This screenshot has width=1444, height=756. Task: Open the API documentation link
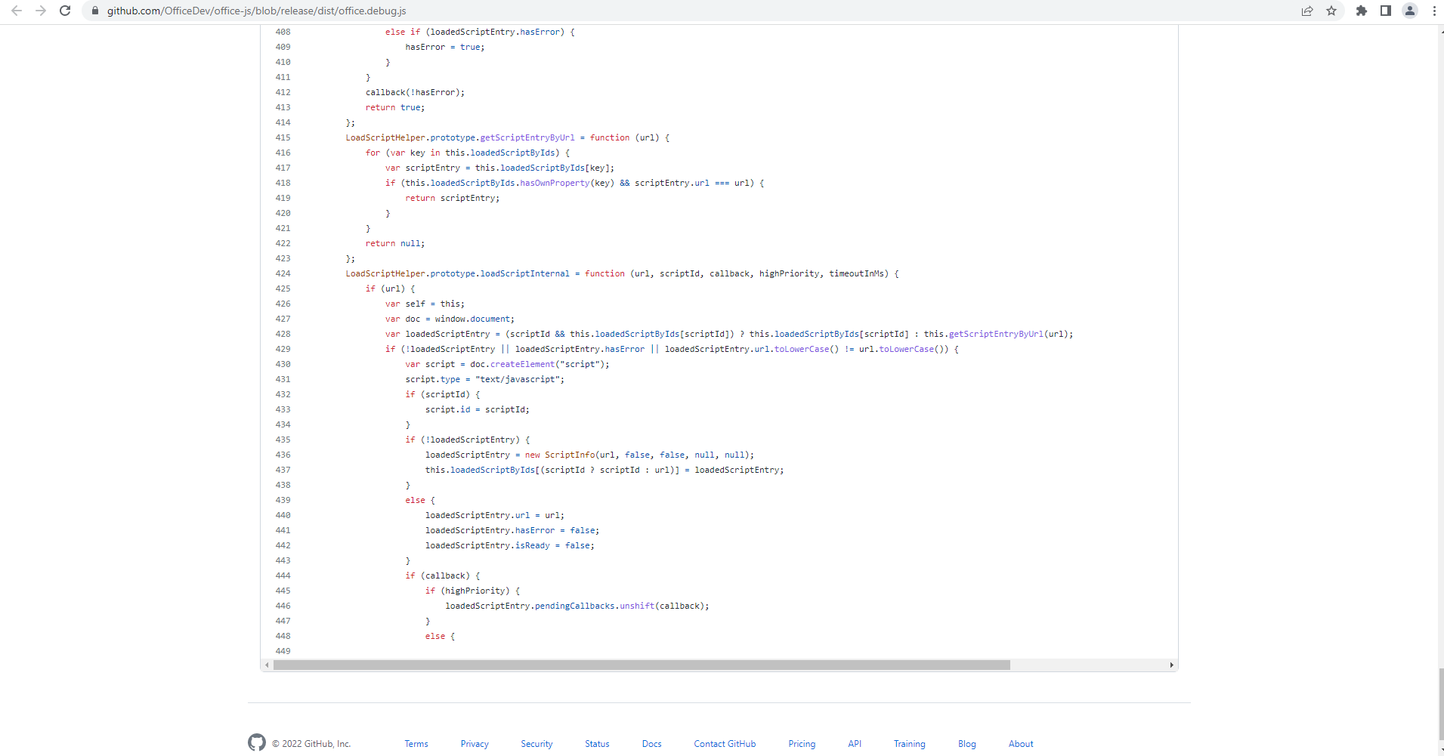coord(853,743)
